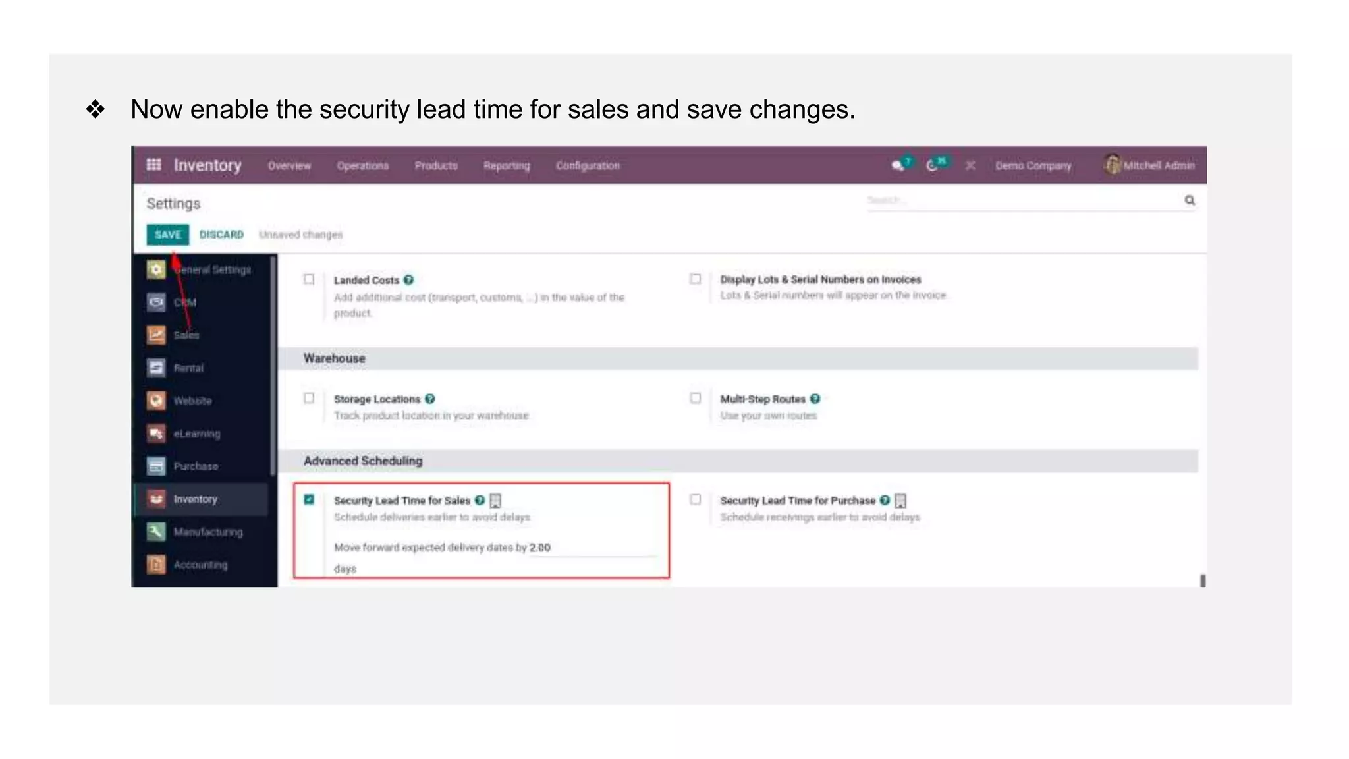Image resolution: width=1349 pixels, height=759 pixels.
Task: Open the Operations menu
Action: [363, 166]
